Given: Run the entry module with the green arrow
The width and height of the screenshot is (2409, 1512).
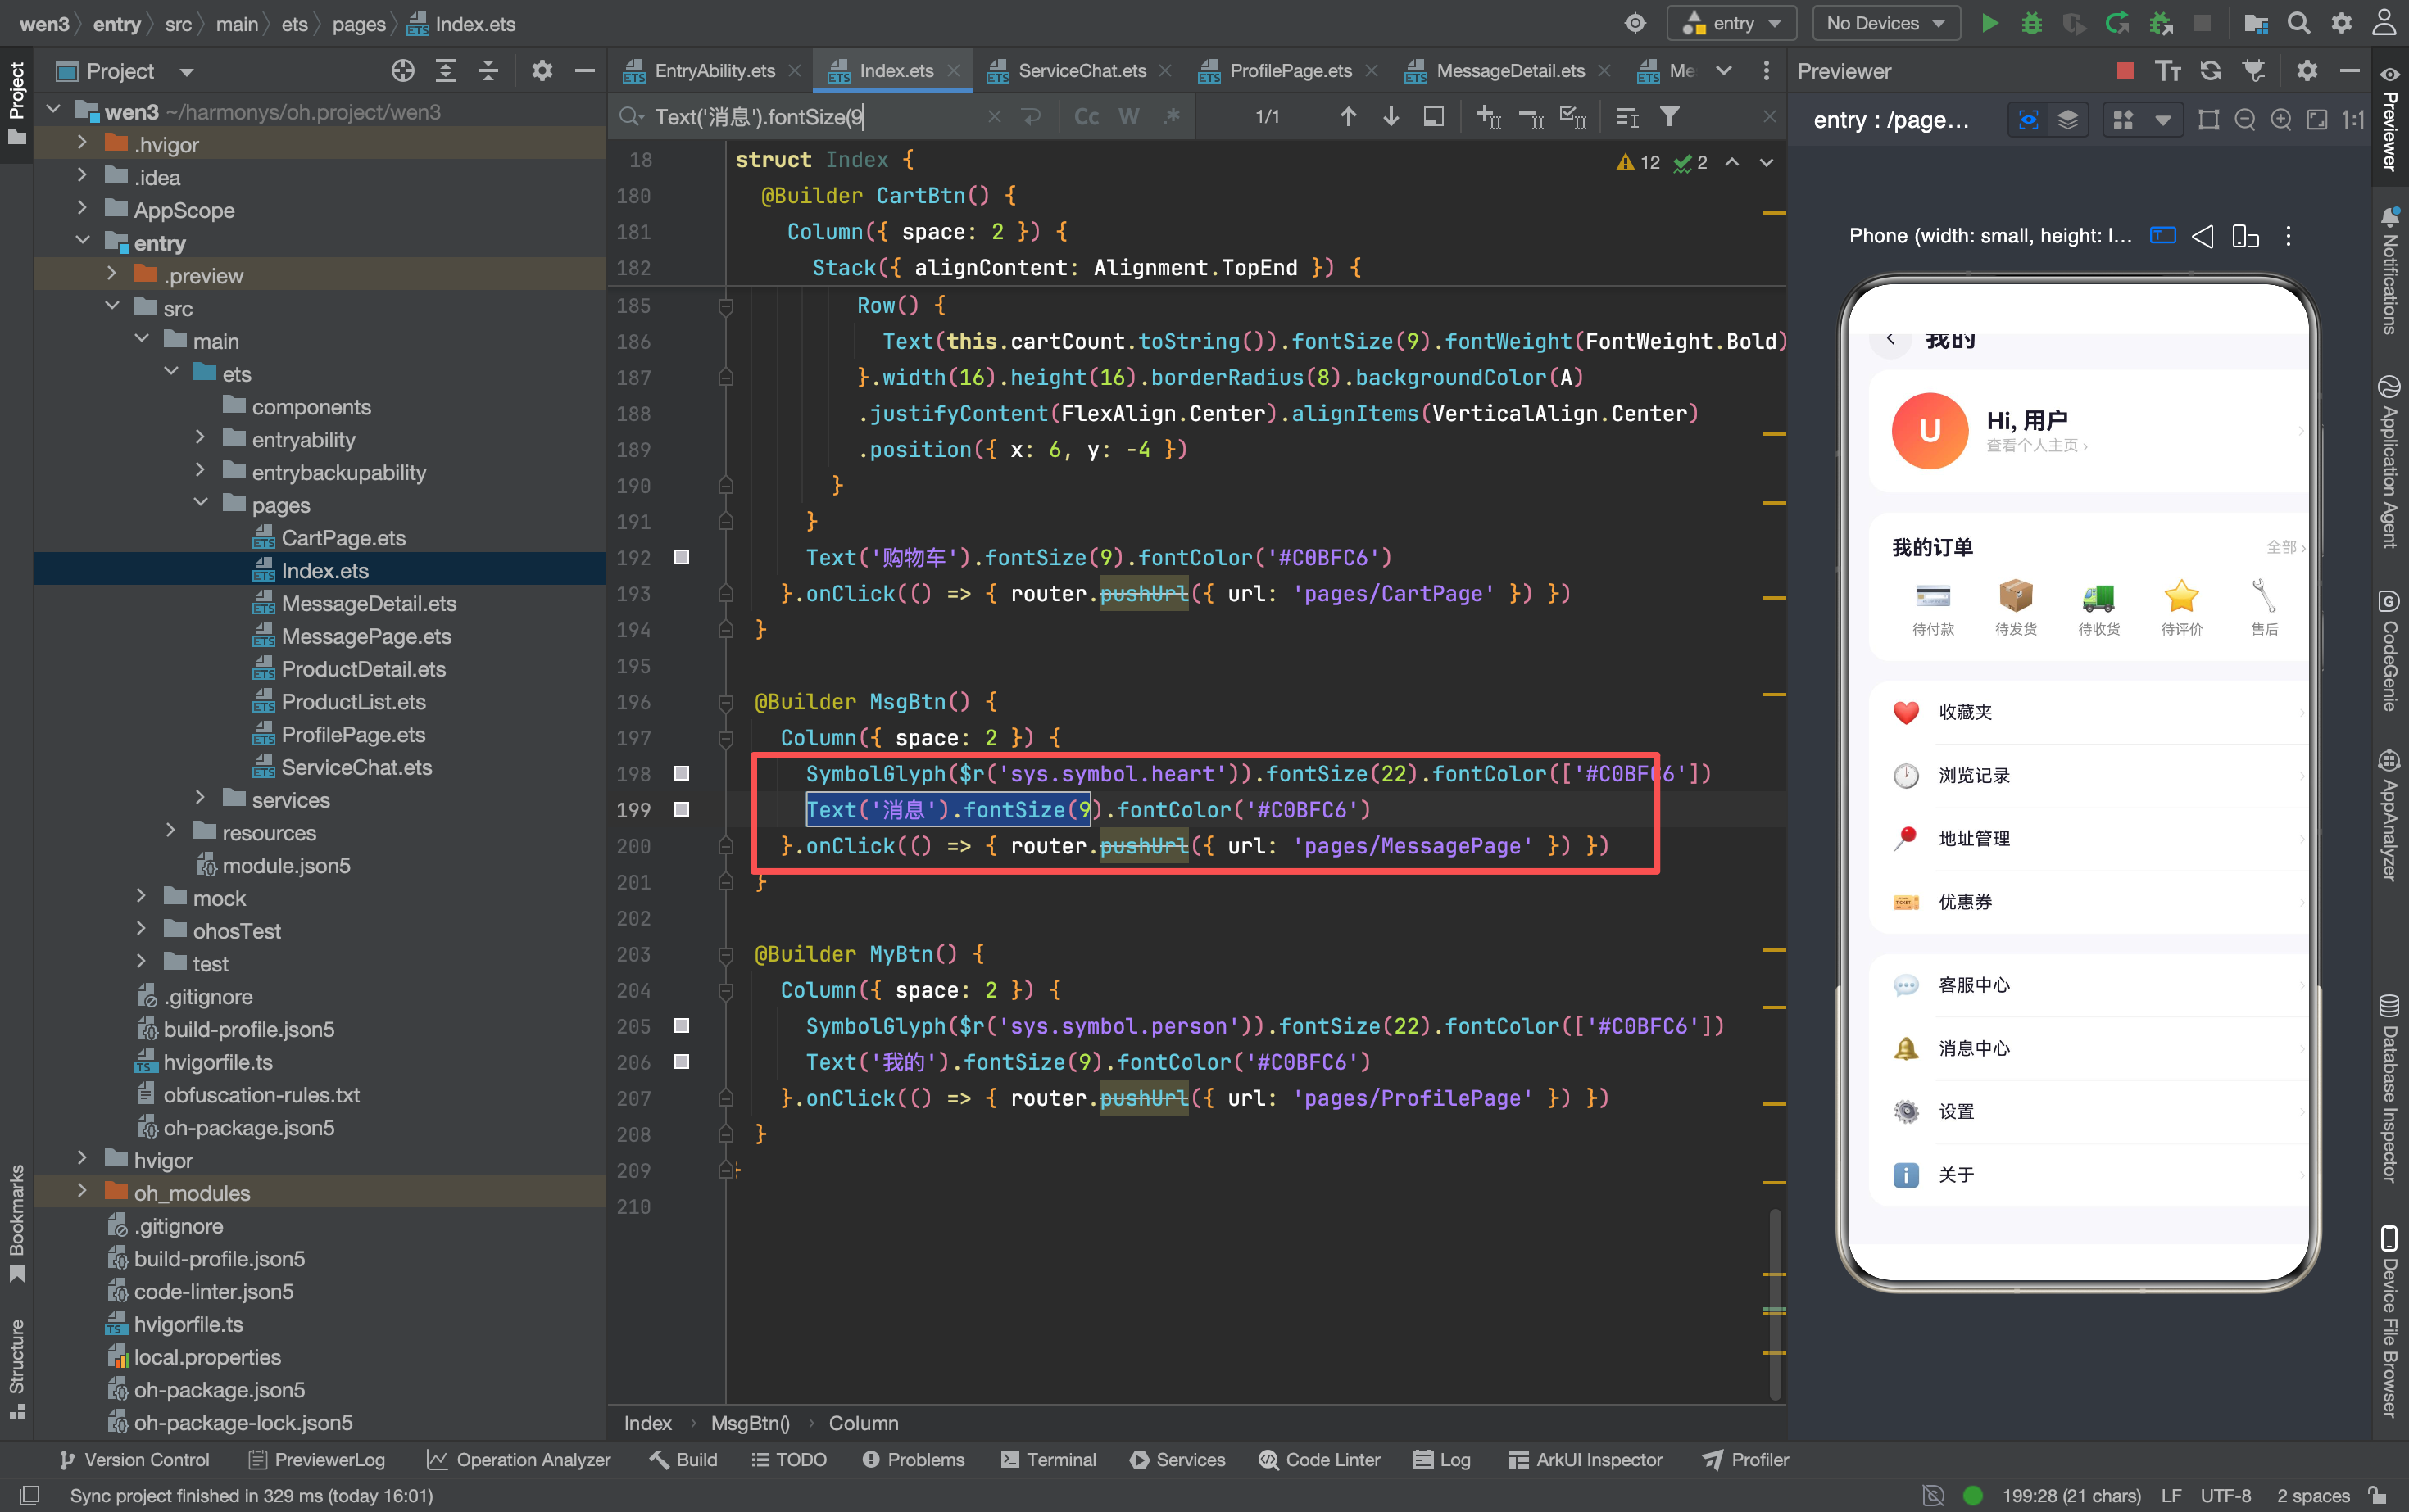Looking at the screenshot, I should coord(1989,23).
